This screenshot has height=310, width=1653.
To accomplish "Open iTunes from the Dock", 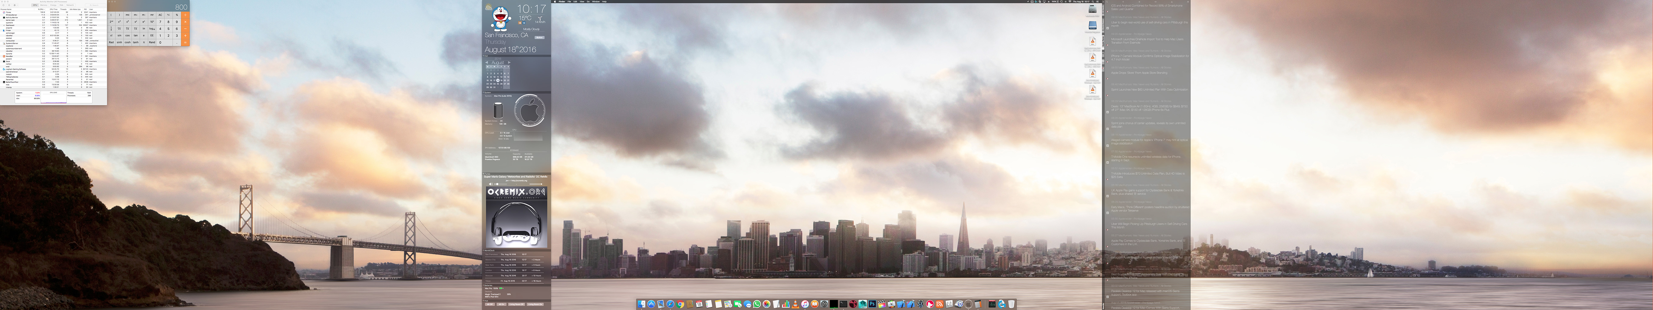I will [x=805, y=304].
